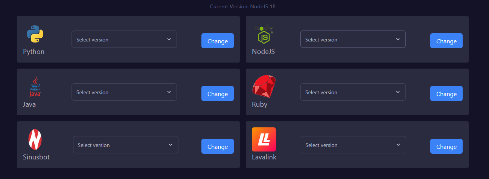Click the Sinusbot logo icon

pyautogui.click(x=35, y=139)
